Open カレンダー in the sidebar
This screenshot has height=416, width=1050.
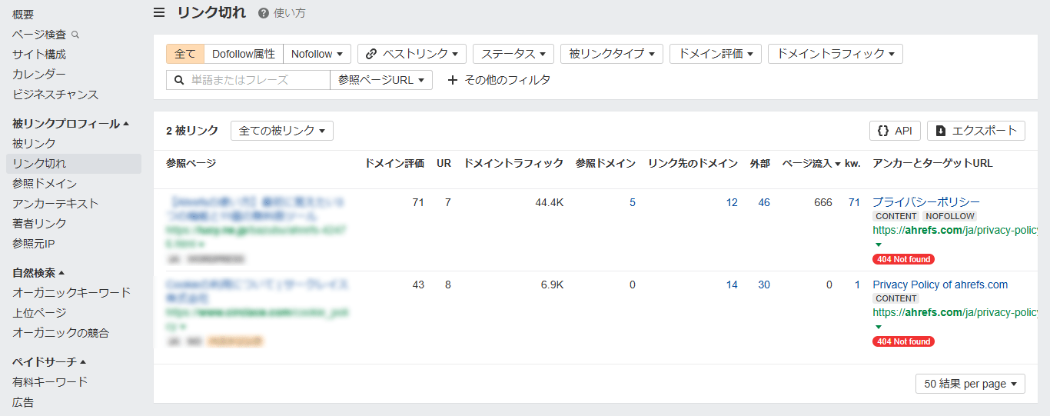(39, 75)
